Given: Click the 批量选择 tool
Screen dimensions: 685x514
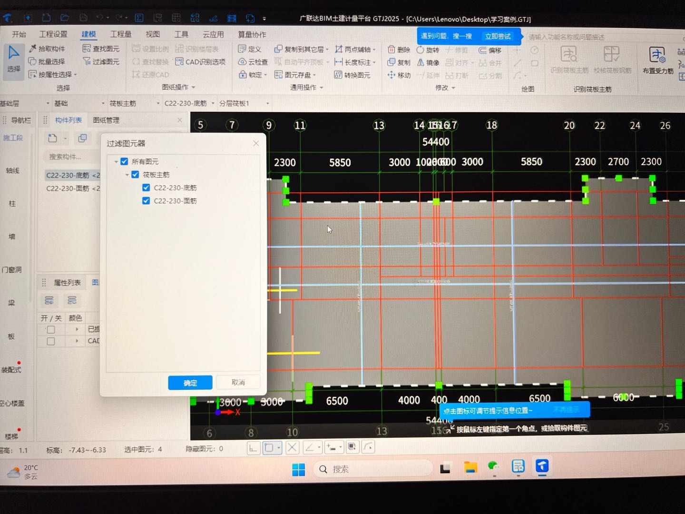Looking at the screenshot, I should (x=47, y=61).
